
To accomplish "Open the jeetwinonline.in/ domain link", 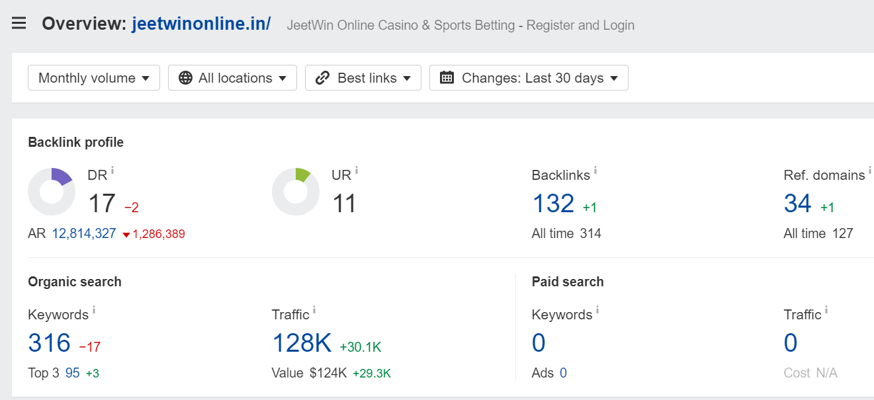I will (x=201, y=24).
